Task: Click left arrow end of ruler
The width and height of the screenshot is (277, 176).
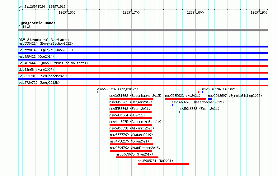Action: pos(19,10)
